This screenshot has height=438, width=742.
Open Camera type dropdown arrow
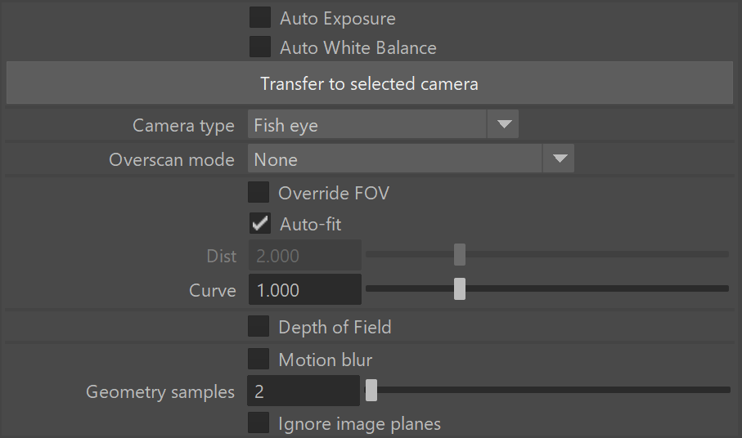504,124
